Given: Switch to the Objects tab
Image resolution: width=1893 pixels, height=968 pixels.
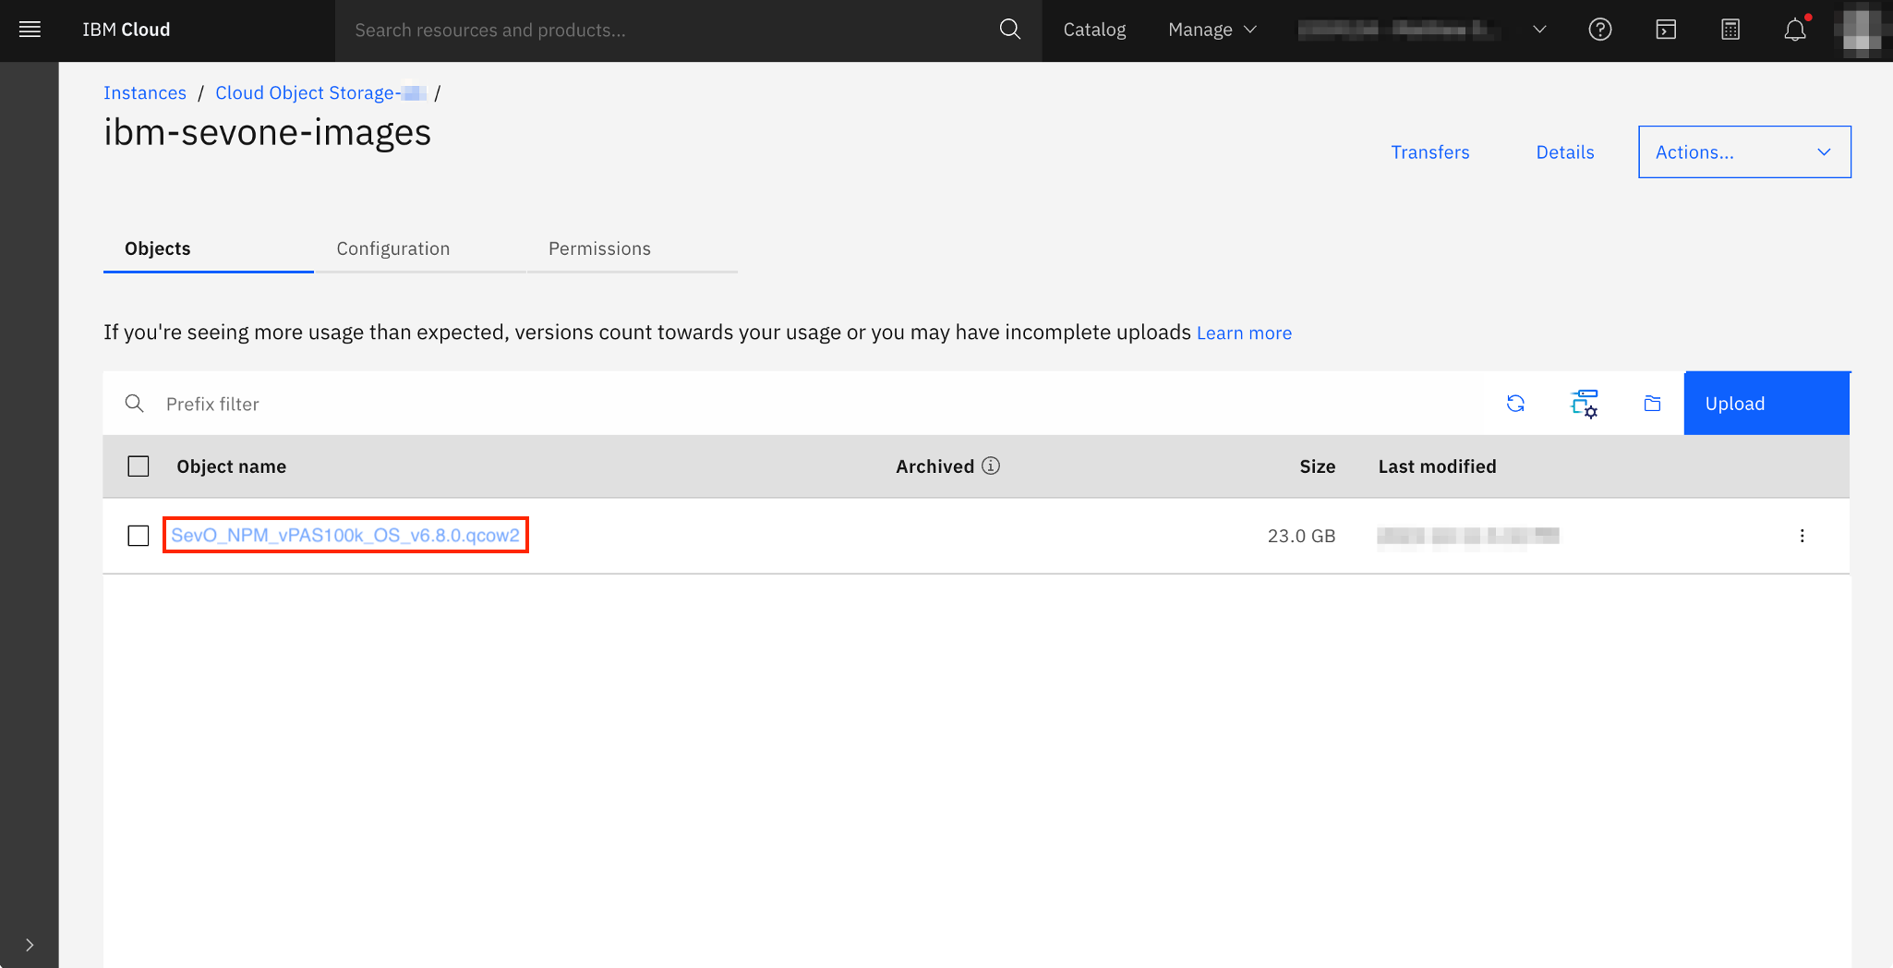Looking at the screenshot, I should [x=208, y=248].
